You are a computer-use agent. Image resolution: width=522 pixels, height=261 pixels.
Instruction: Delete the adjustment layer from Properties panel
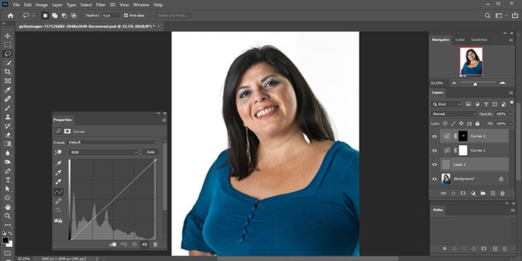[155, 244]
